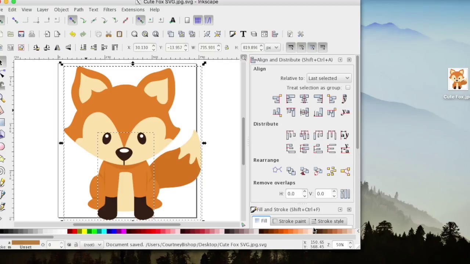470x264 pixels.
Task: Toggle the width/height lock ratio
Action: [x=227, y=47]
